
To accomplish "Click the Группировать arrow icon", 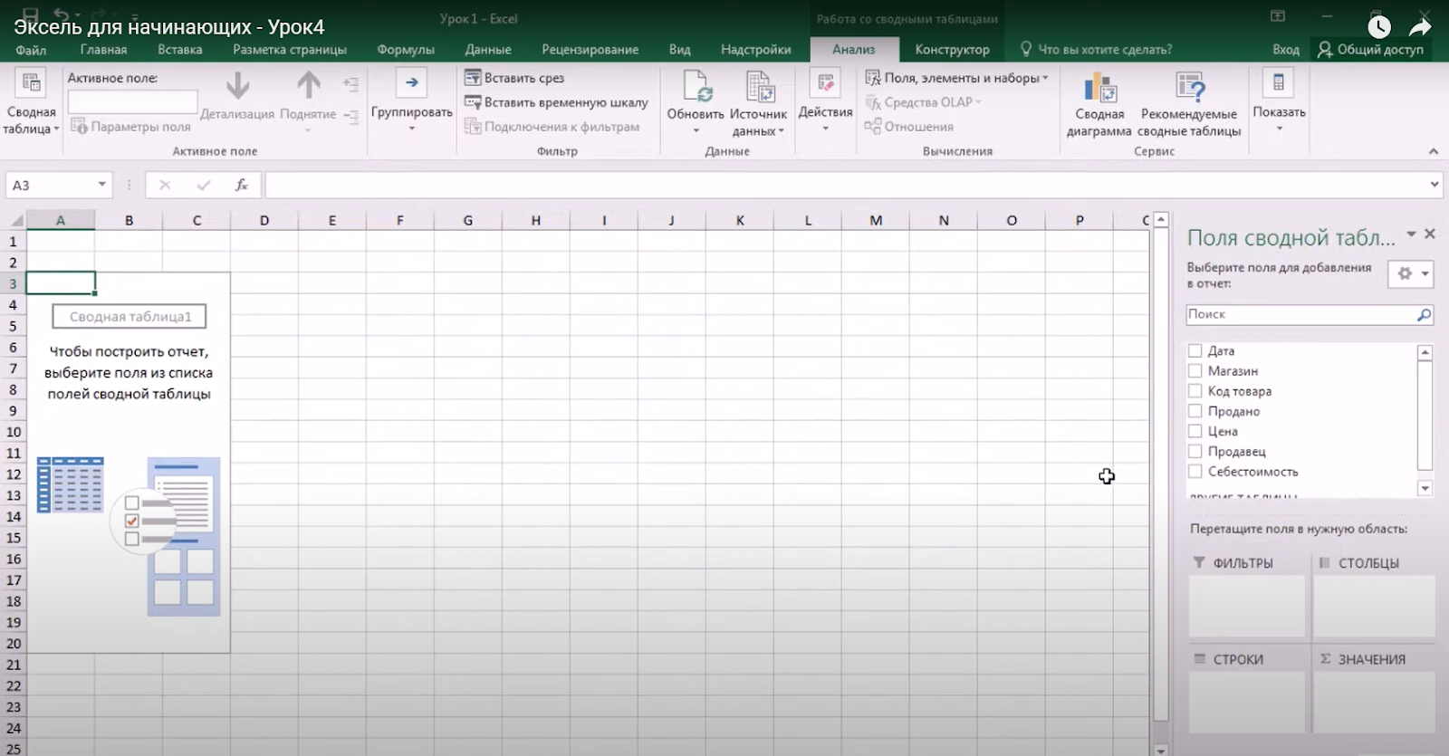I will (411, 83).
